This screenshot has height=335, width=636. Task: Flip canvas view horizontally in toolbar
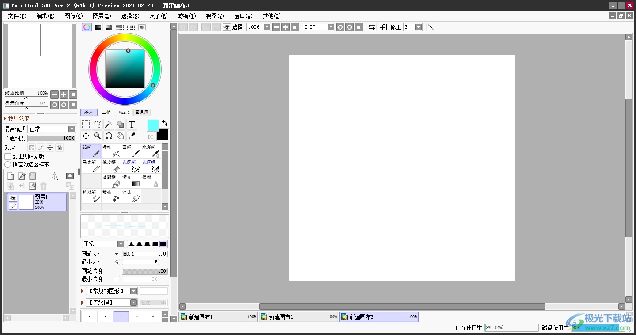click(x=371, y=27)
